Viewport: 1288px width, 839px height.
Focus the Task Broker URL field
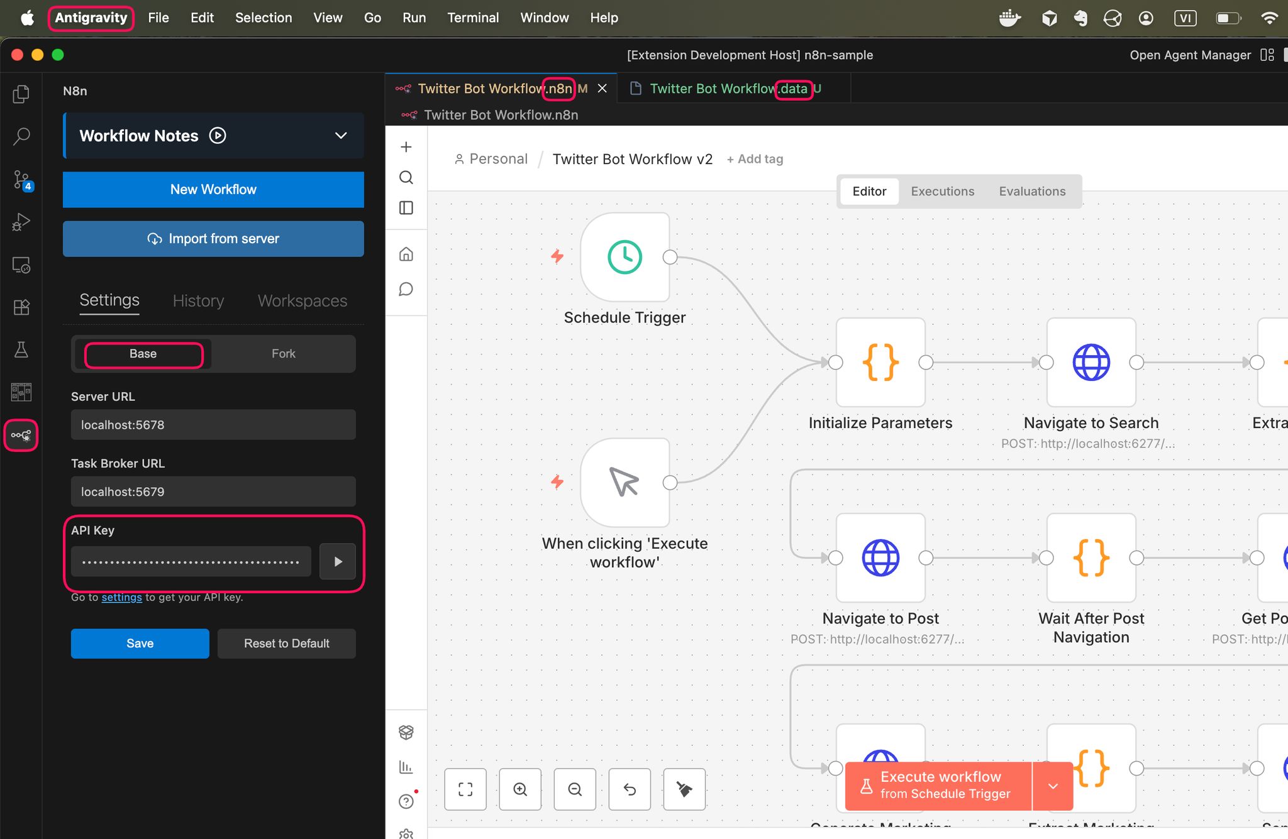point(213,491)
